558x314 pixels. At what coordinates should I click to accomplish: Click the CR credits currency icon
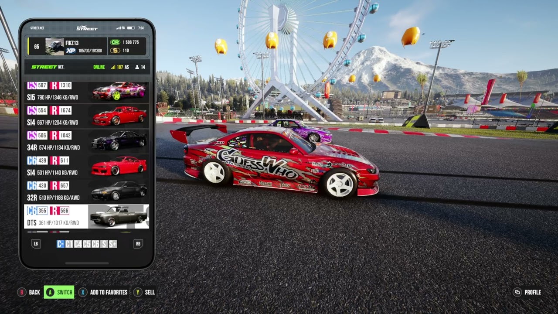pyautogui.click(x=115, y=42)
